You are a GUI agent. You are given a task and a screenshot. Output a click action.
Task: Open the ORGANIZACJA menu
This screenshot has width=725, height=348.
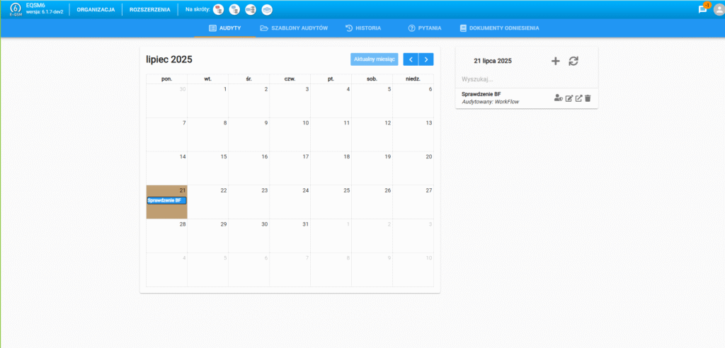96,9
